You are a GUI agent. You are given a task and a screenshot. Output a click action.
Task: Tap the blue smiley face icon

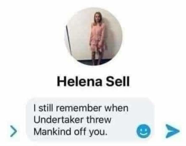coord(144,131)
